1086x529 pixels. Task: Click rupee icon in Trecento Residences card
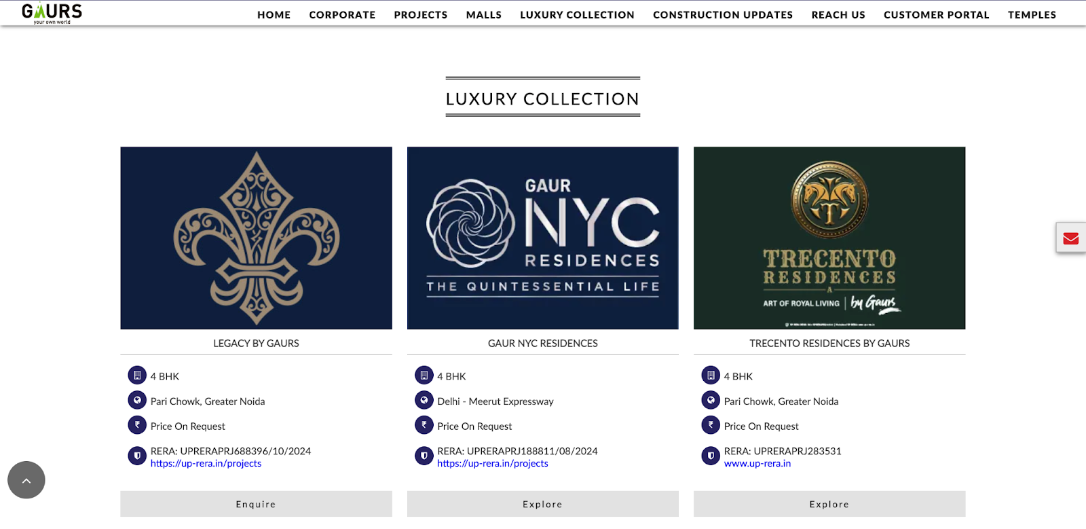[711, 425]
